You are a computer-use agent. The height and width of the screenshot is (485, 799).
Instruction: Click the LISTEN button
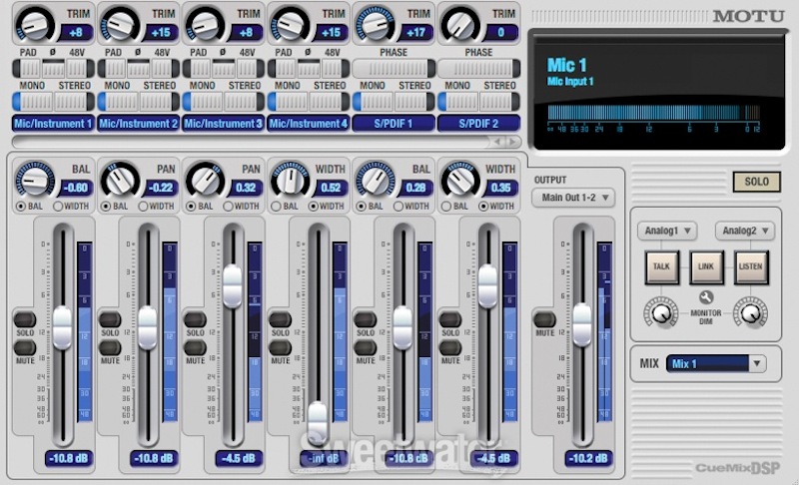click(x=751, y=266)
